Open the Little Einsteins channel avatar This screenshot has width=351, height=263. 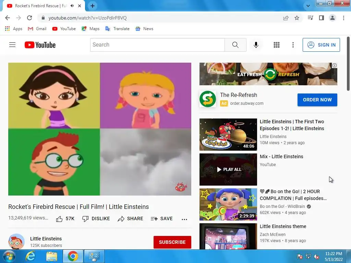pos(16,241)
